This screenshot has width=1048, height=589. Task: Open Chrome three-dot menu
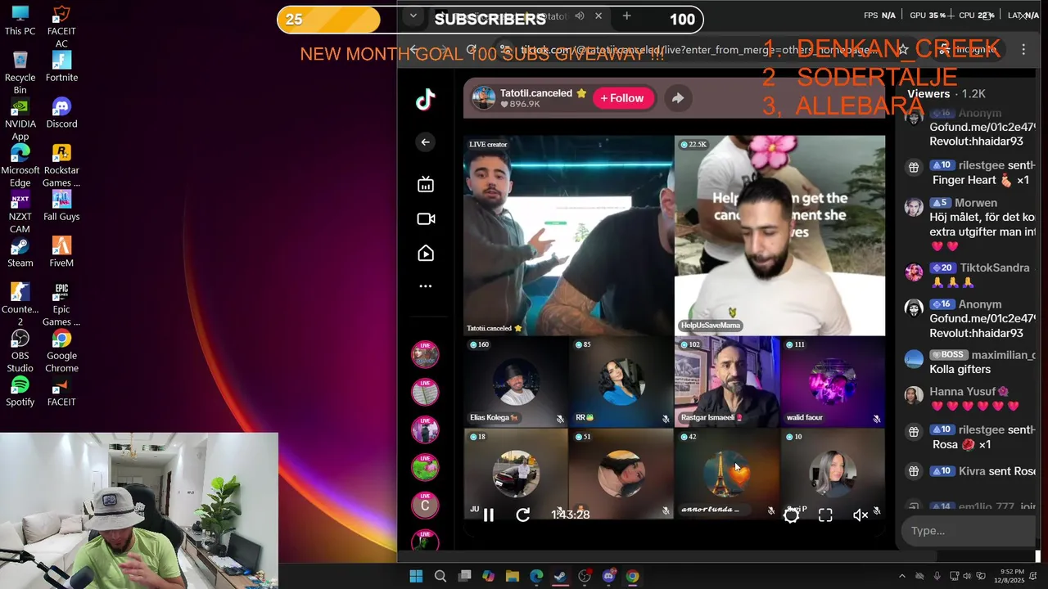(x=1023, y=50)
